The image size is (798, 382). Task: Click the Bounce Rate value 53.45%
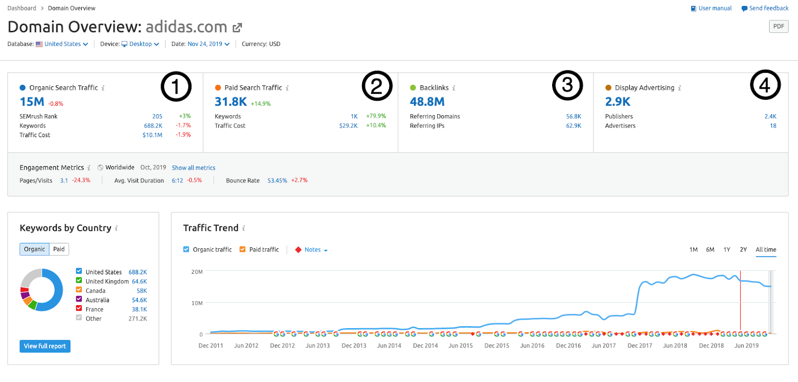[x=277, y=181]
